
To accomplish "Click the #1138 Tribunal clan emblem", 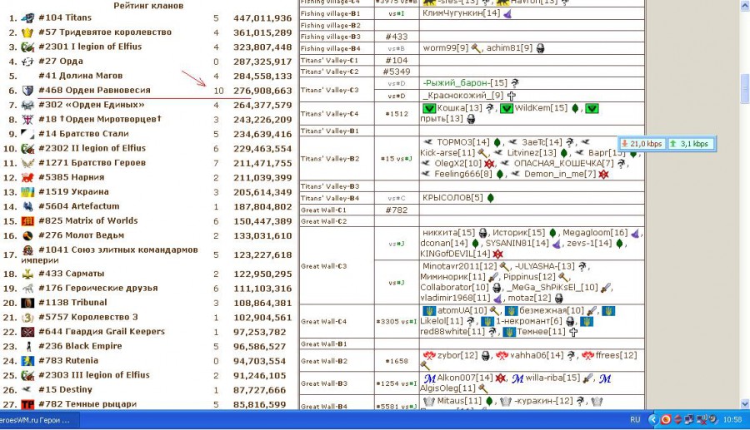I will coord(27,303).
